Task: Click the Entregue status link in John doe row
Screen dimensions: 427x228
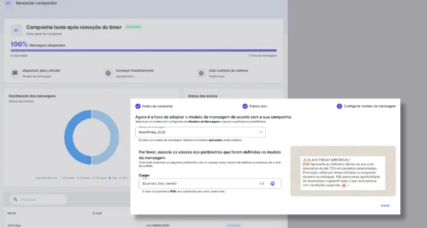Action: (234, 225)
